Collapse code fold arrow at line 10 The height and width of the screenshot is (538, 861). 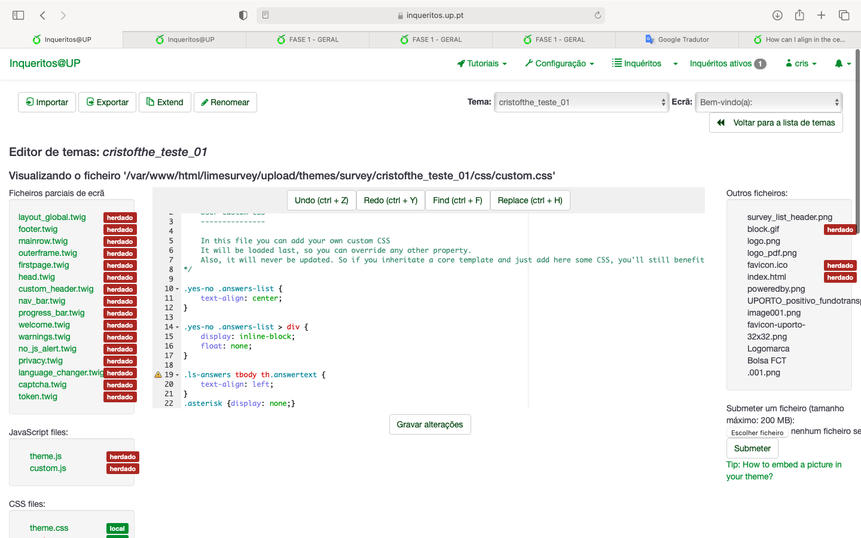click(x=177, y=289)
